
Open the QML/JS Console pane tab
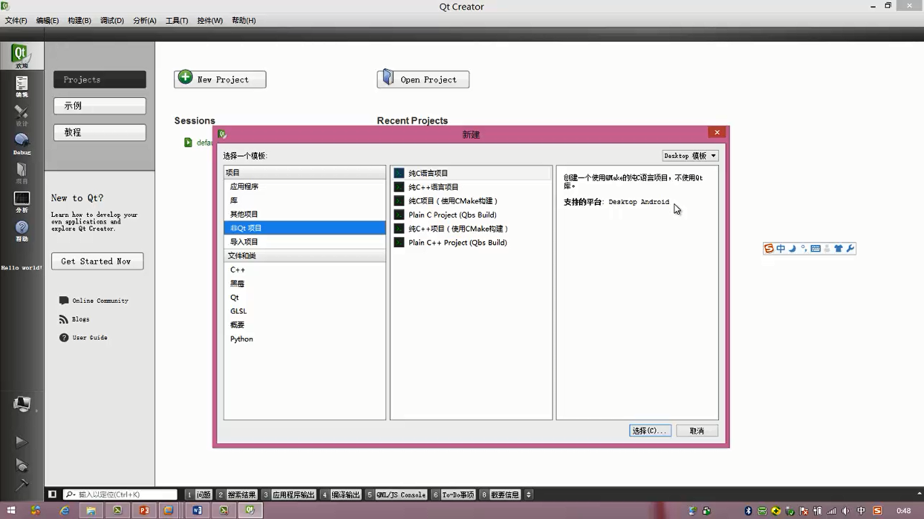396,495
